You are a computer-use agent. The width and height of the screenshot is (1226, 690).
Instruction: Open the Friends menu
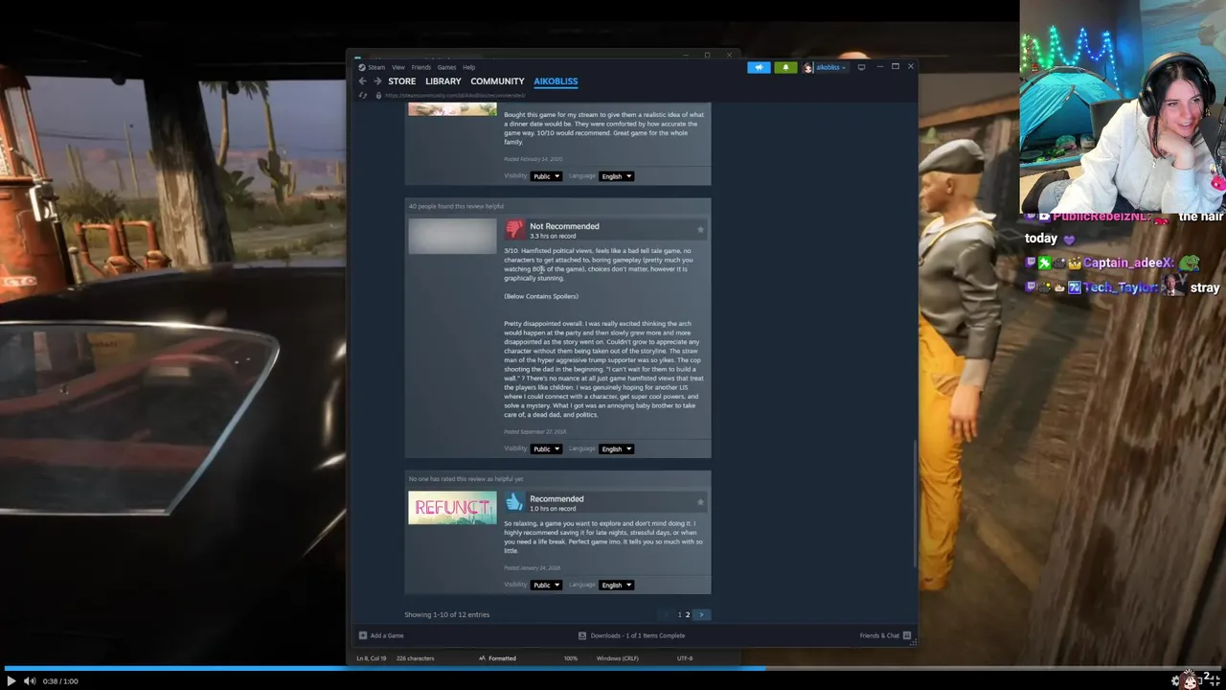point(421,67)
